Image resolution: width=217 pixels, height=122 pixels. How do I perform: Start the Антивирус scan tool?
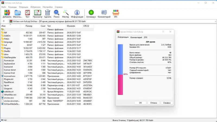91,12
